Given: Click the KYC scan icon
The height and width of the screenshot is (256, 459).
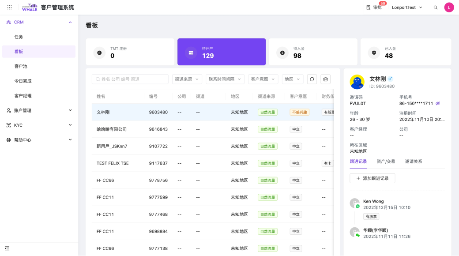Looking at the screenshot, I should 8,125.
